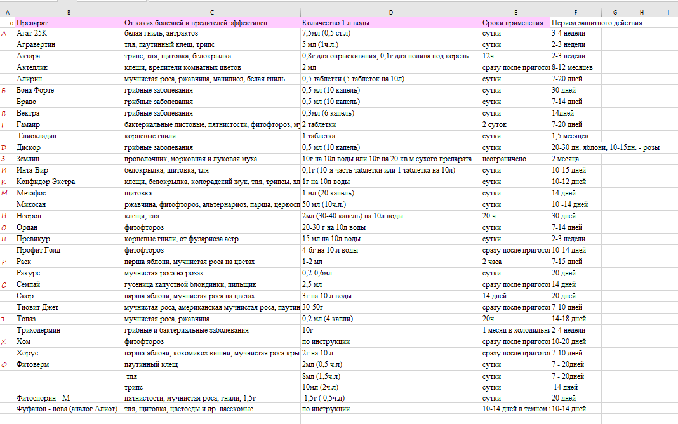The width and height of the screenshot is (678, 424).
Task: Select the 'Алирин' cell
Action: 69,79
